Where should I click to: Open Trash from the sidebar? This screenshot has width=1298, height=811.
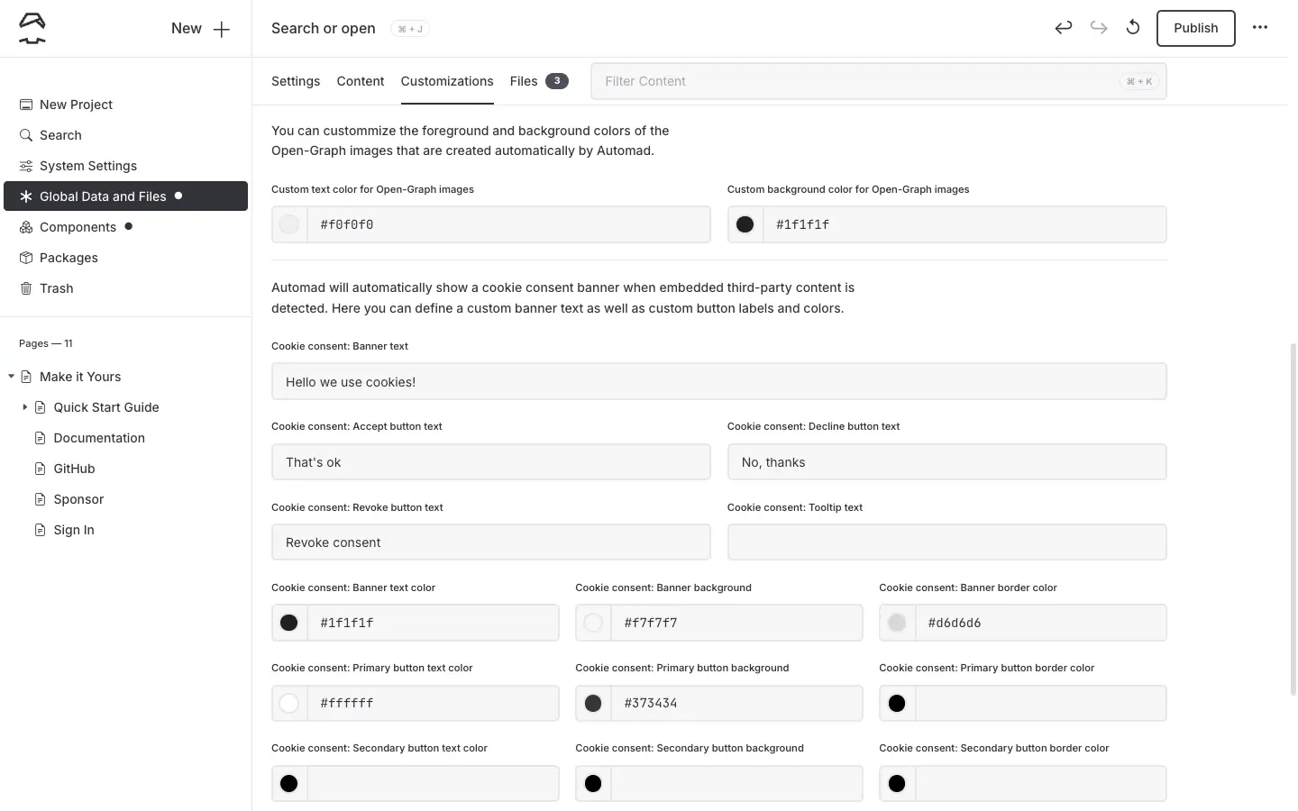[x=56, y=288]
